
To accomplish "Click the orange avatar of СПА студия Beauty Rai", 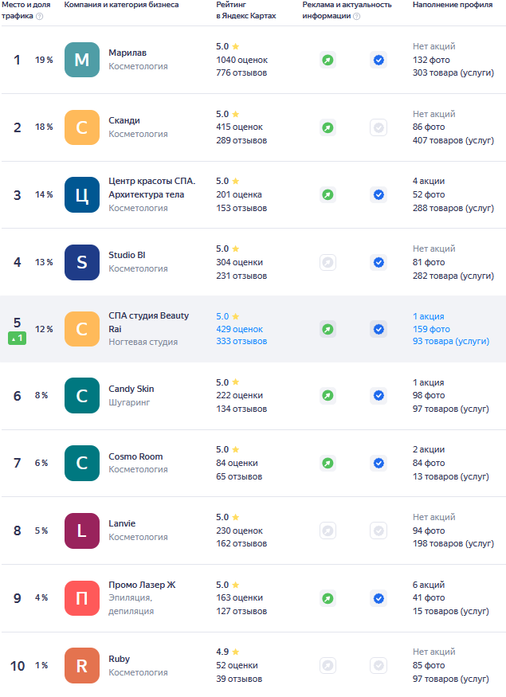I will (82, 329).
